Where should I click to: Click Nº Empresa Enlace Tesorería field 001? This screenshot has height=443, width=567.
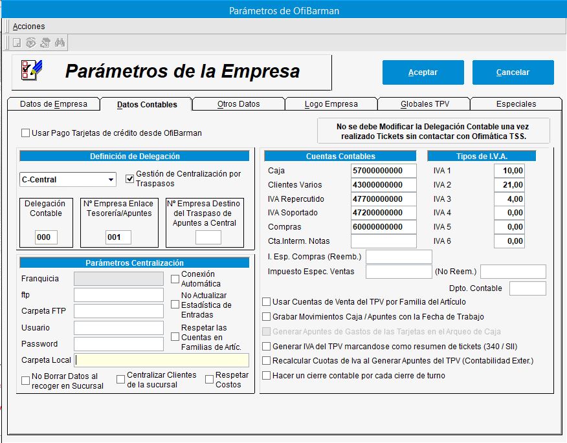pos(118,237)
